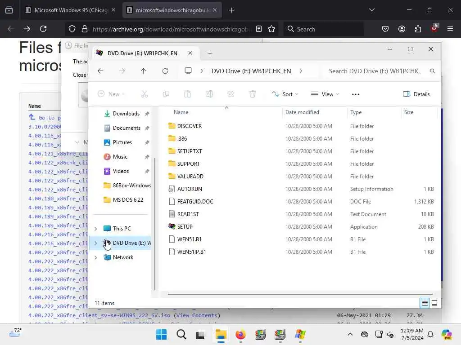
Task: Click chevron before DVD Drive in address bar
Action: coord(202,71)
